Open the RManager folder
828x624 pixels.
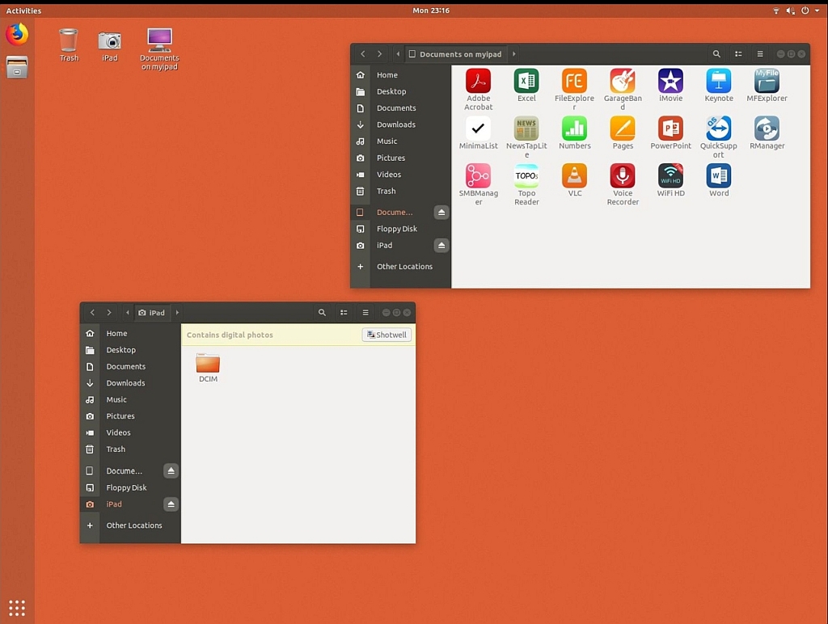click(767, 129)
